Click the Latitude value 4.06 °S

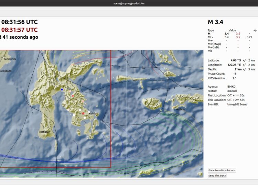pyautogui.click(x=236, y=60)
